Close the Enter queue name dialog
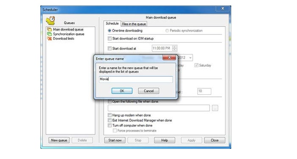The image size is (297, 159). pyautogui.click(x=170, y=58)
